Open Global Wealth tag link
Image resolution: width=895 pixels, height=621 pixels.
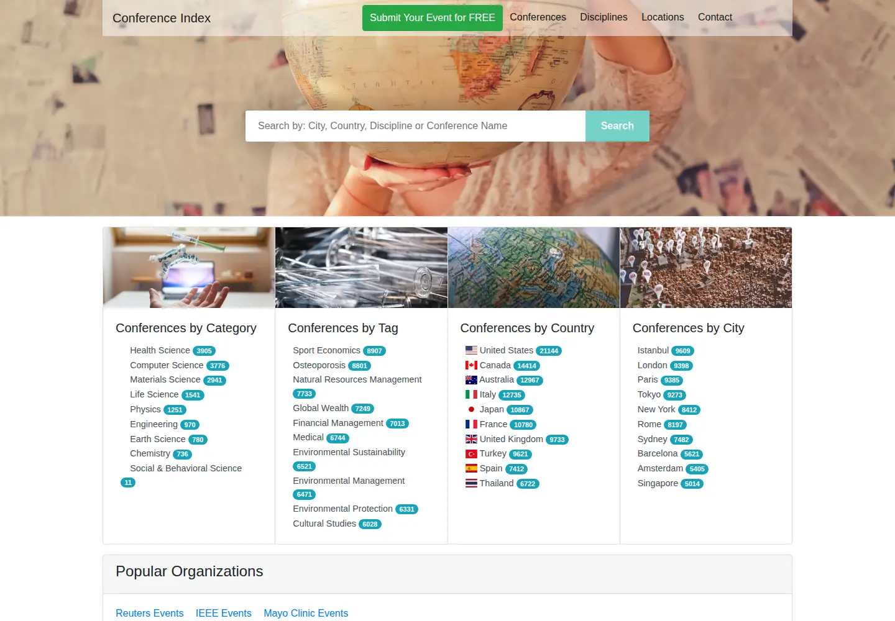(x=321, y=408)
